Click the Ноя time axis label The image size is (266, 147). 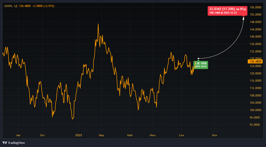[x=214, y=135]
